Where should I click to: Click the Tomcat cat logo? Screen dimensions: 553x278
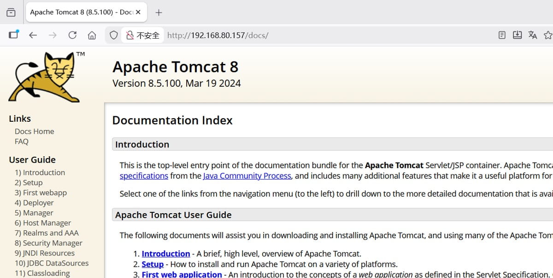coord(46,76)
